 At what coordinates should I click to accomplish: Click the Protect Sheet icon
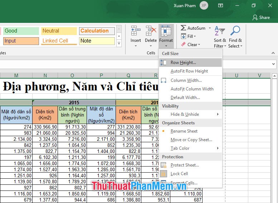point(163,165)
